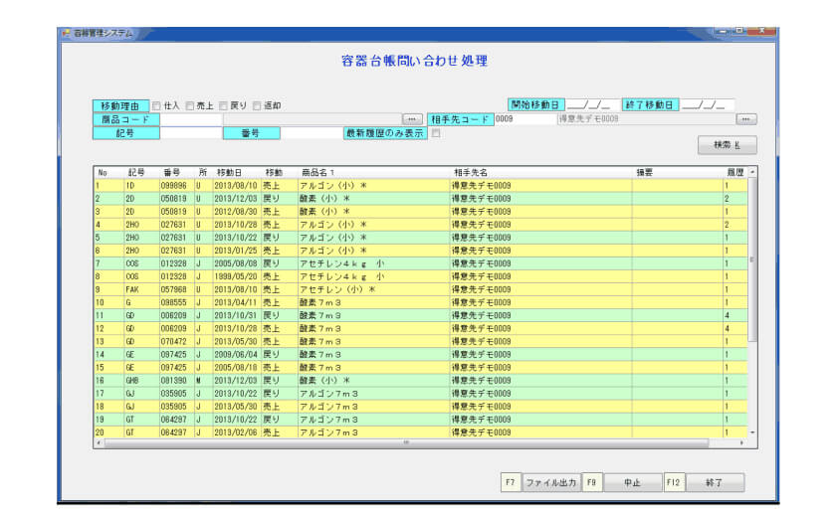Select row 2 date cell 2013/12/03
Screen dimensions: 836x517
(x=237, y=199)
